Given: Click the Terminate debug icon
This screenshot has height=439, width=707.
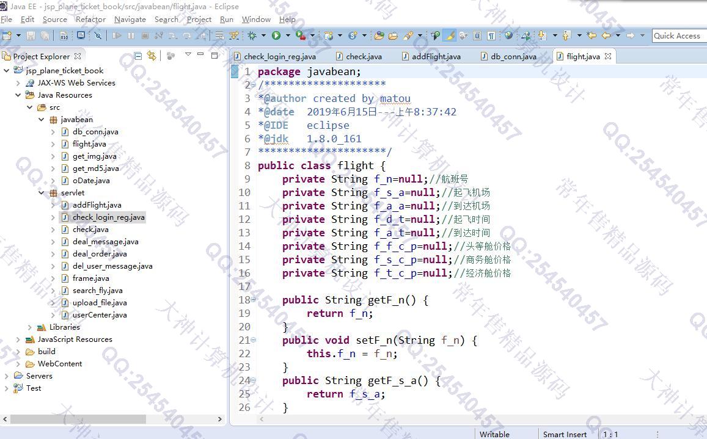Looking at the screenshot, I should click(x=145, y=35).
